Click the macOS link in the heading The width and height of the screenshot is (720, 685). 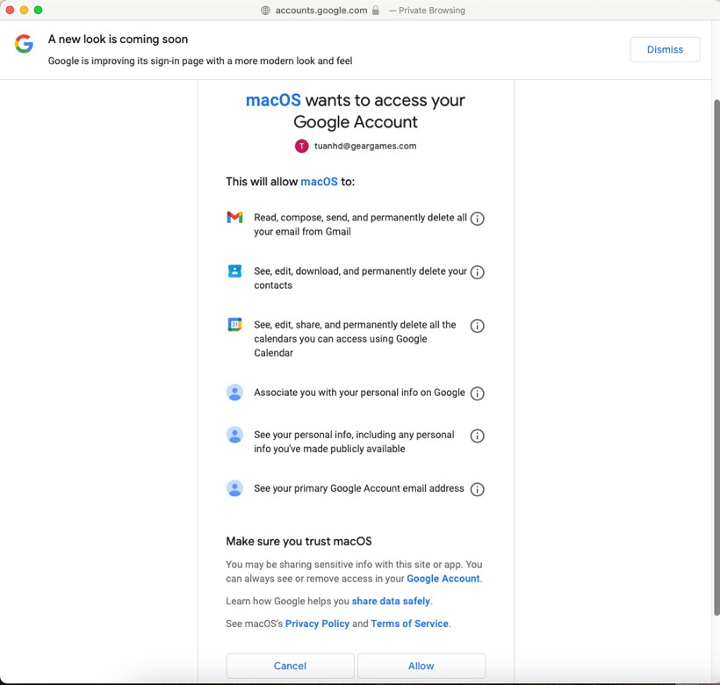(x=273, y=100)
